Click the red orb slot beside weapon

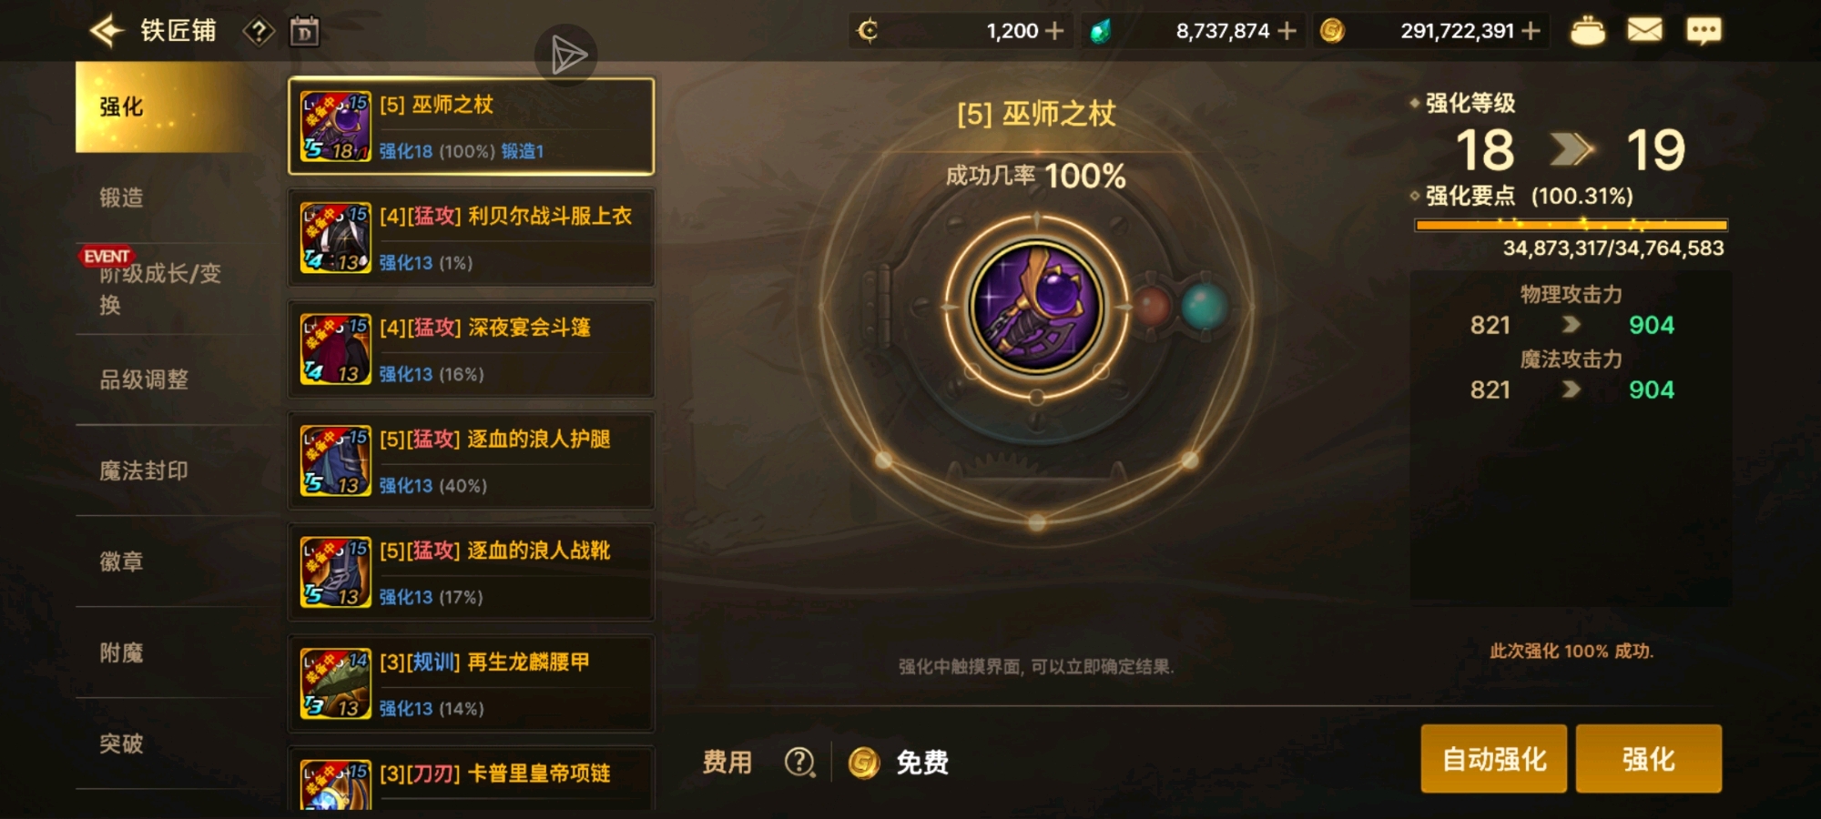1151,307
